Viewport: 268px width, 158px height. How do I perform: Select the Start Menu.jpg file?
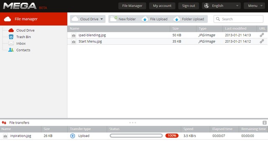[x=167, y=41]
